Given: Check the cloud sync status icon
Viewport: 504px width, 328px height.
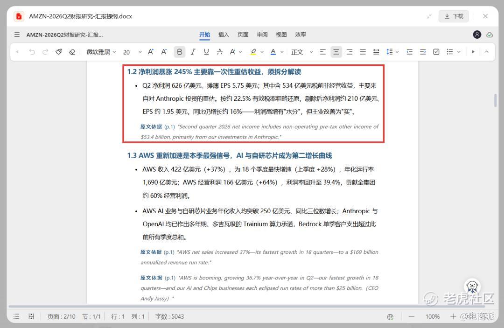Looking at the screenshot, I should coord(490,35).
